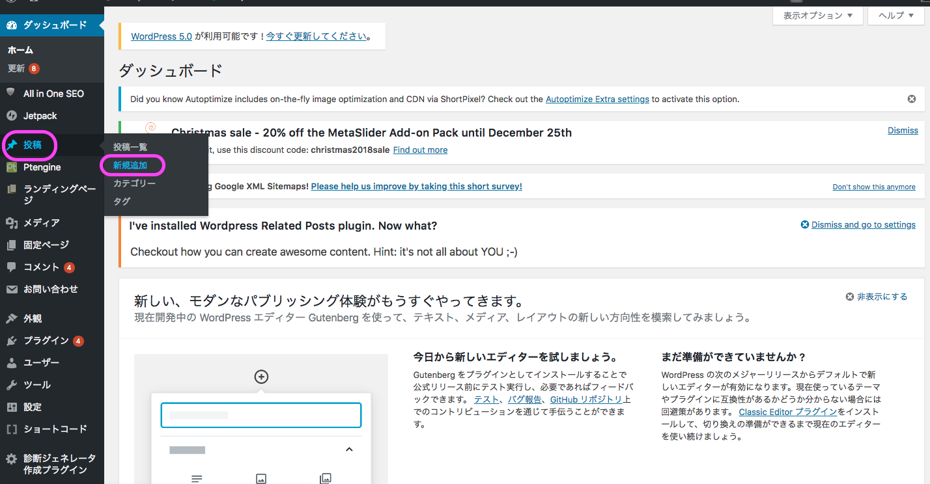Screen dimensions: 930x484
Task: Click the メディア media icon
Action: point(11,222)
